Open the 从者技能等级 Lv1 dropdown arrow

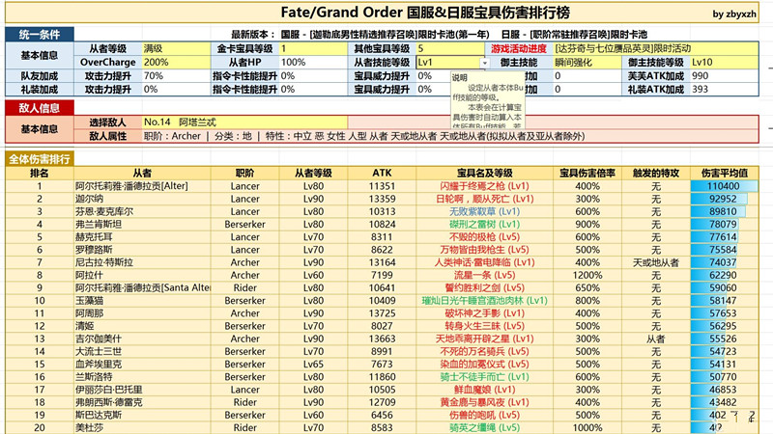[485, 63]
